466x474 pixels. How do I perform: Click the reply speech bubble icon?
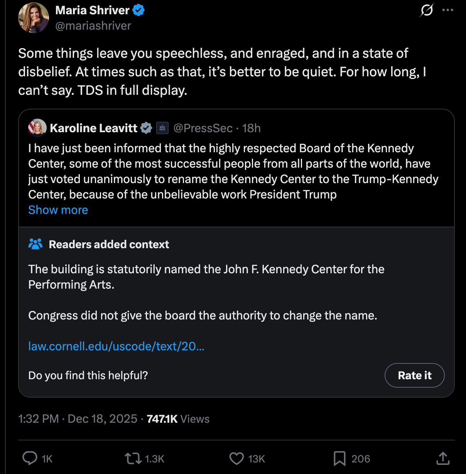tap(30, 458)
